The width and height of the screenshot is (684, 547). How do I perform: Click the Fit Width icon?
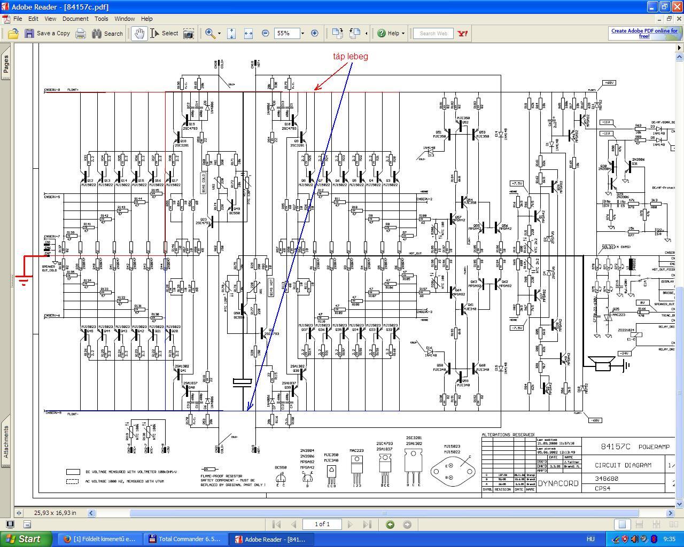tap(248, 33)
